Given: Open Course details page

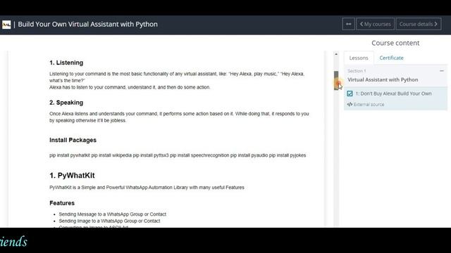Looking at the screenshot, I should pos(419,24).
